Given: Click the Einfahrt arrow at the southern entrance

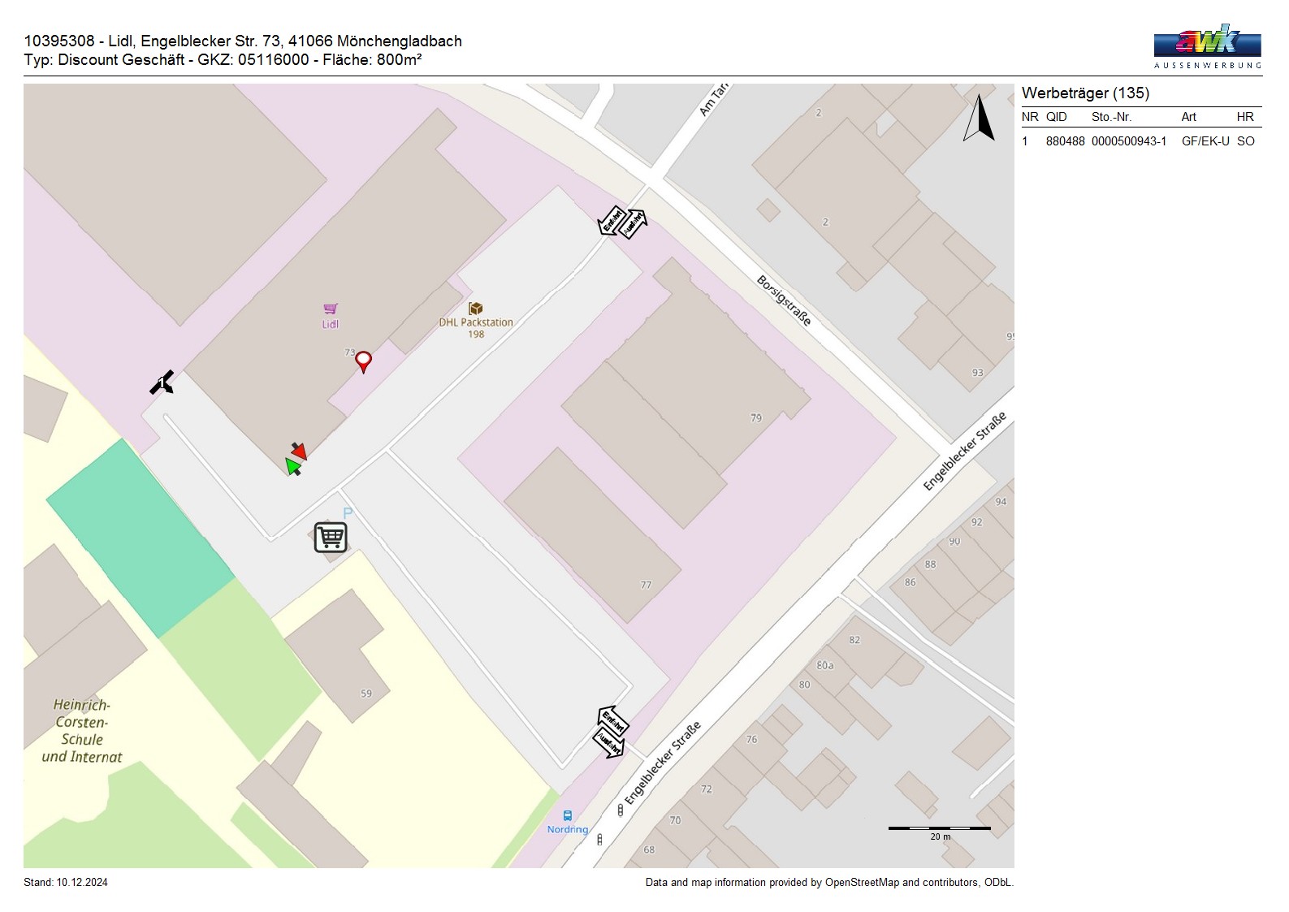Looking at the screenshot, I should click(x=613, y=720).
